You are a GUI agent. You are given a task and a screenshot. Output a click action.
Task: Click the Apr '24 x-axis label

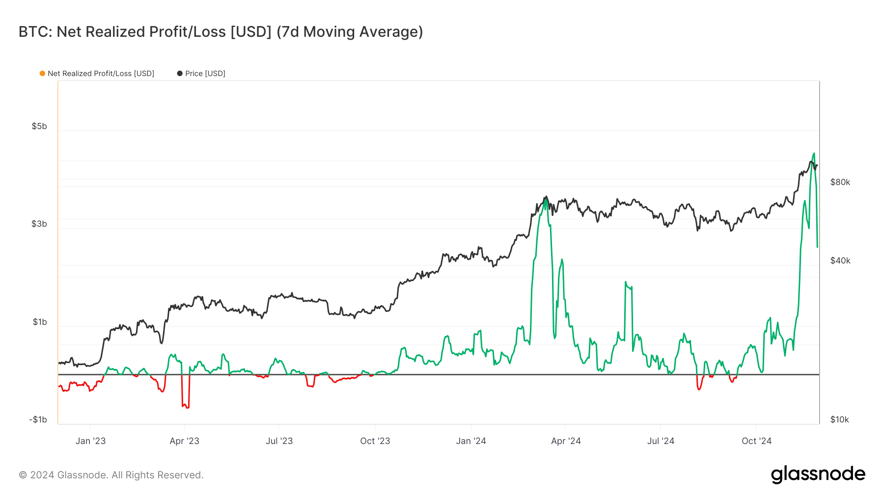pos(566,441)
